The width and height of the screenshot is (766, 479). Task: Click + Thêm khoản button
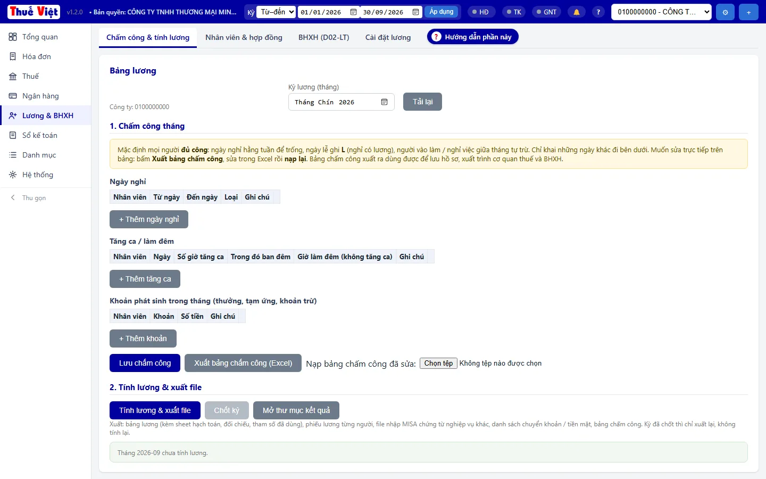click(143, 338)
